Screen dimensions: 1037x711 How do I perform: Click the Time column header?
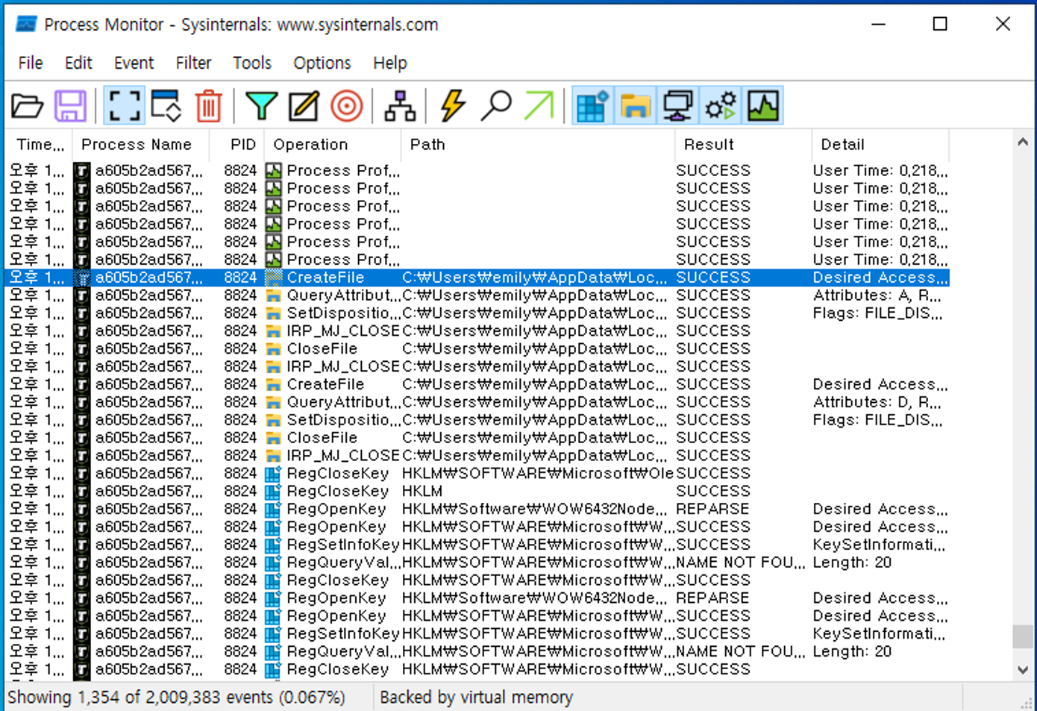[39, 145]
